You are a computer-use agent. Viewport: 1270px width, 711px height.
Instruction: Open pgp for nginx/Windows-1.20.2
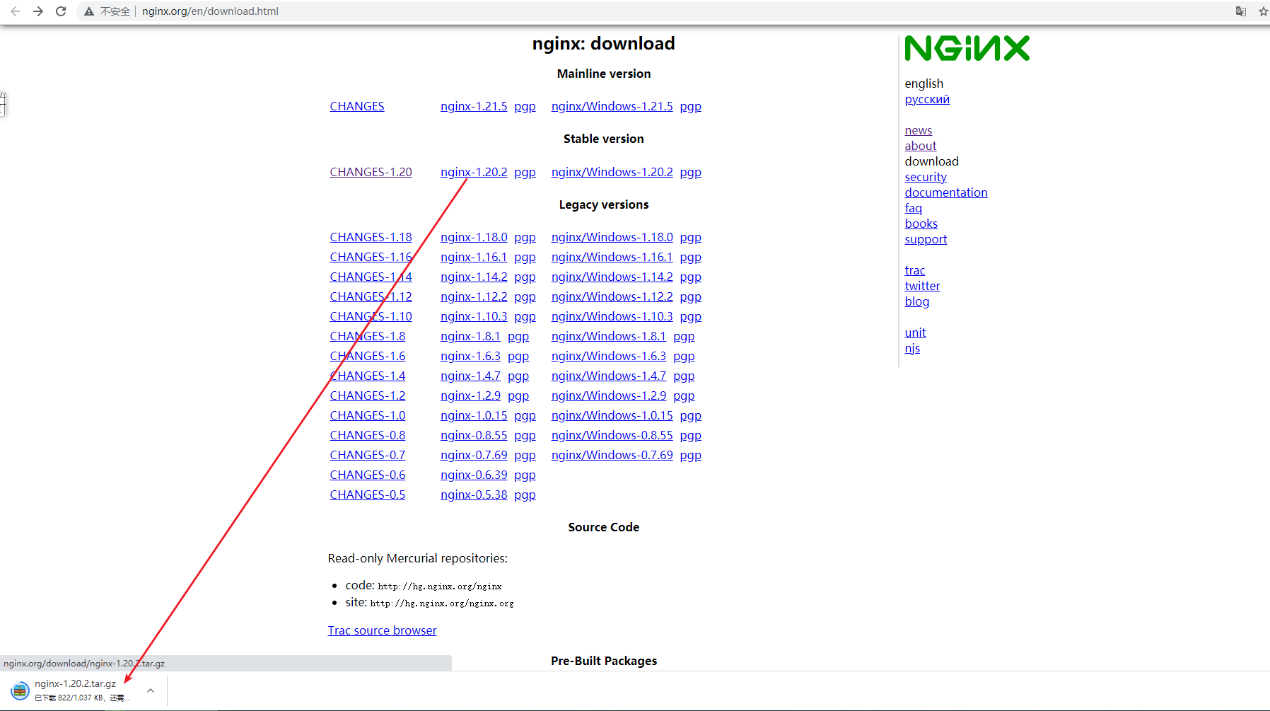click(x=690, y=173)
